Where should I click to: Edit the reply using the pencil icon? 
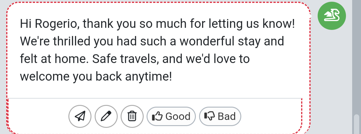coord(106,116)
